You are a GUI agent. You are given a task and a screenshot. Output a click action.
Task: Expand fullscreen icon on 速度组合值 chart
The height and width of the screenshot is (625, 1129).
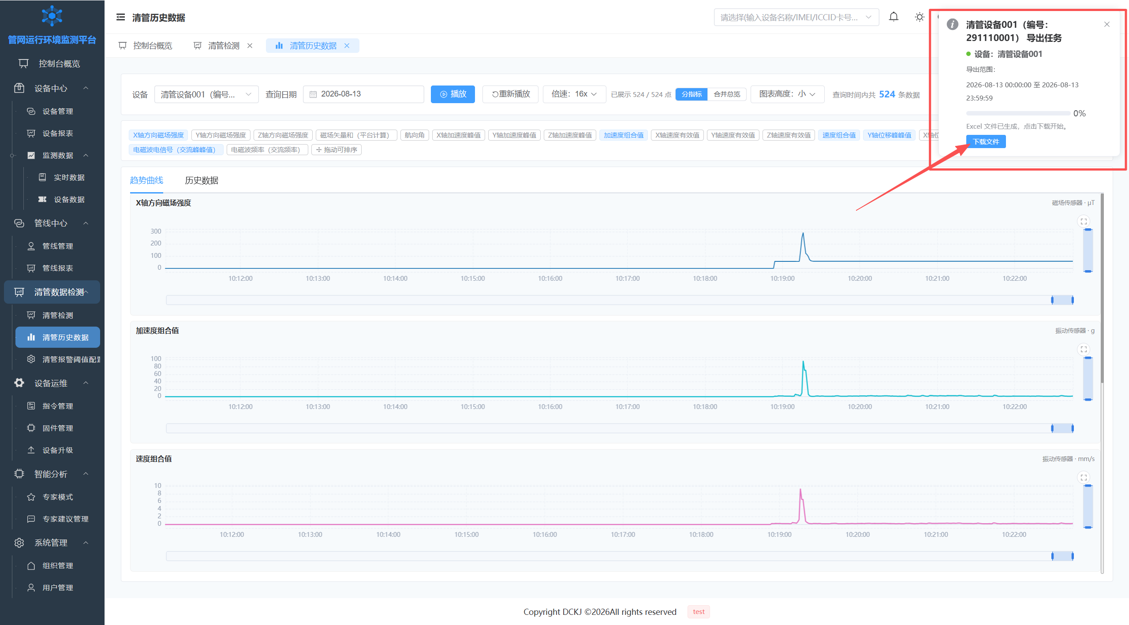pos(1084,477)
